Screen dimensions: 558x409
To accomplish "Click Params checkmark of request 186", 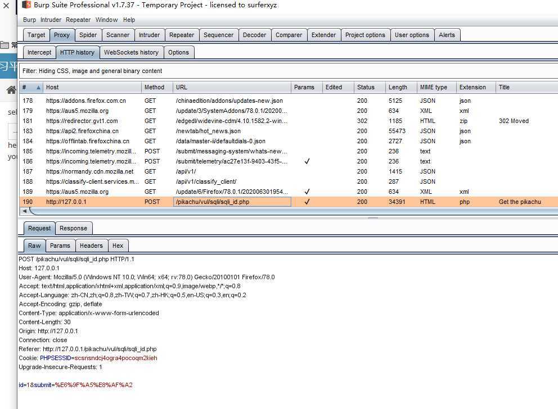I will [307, 161].
